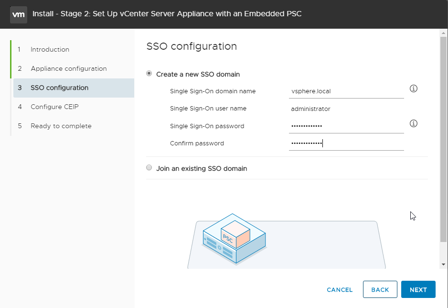This screenshot has height=308, width=448.
Task: Click the NEXT button
Action: tap(418, 289)
